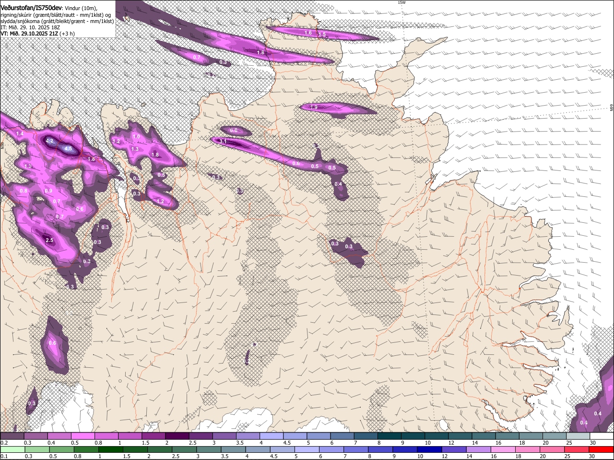Click the '0.2' label in the upper legend
The width and height of the screenshot is (614, 460).
4,443
